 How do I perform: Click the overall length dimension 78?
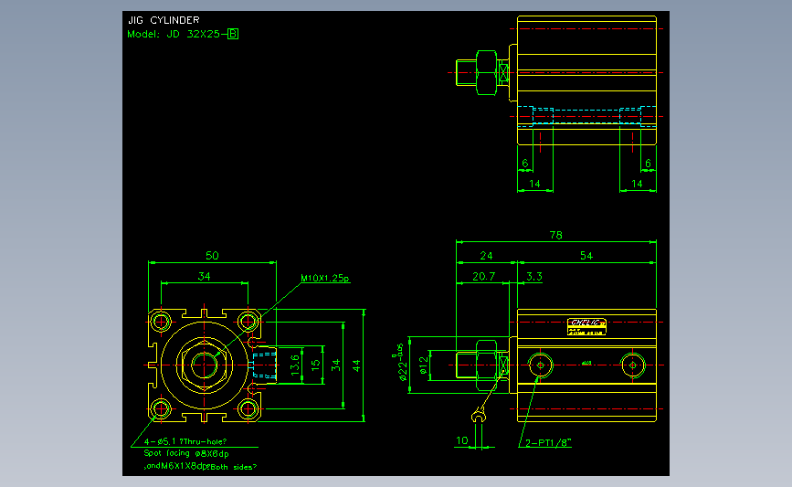click(x=555, y=235)
